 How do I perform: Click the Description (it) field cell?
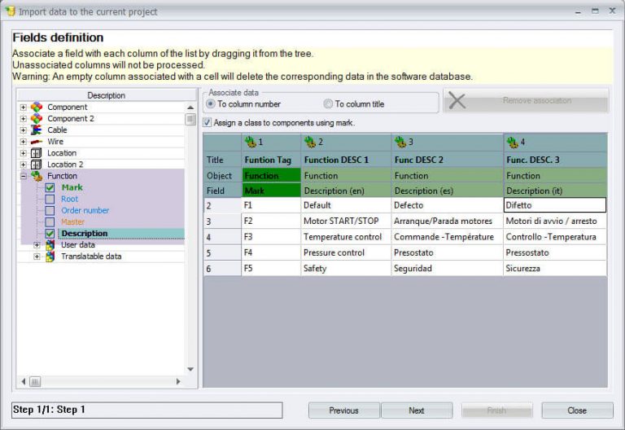click(556, 191)
